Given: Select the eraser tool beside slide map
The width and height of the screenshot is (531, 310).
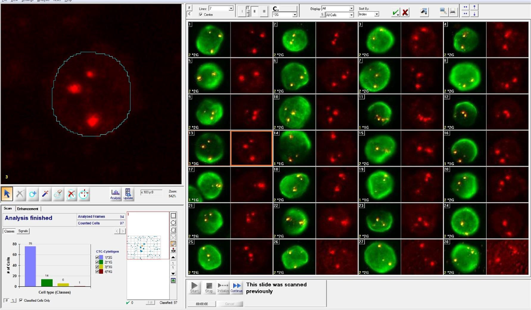Looking at the screenshot, I should pos(173,244).
